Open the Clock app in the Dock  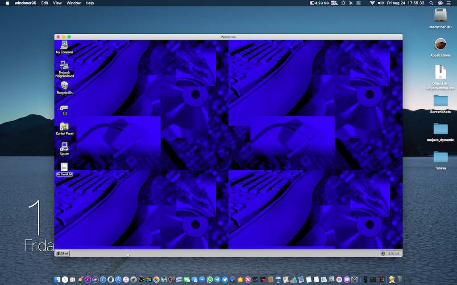pos(65,280)
